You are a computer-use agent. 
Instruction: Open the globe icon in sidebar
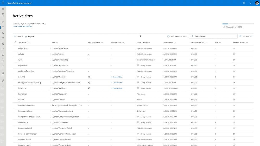3,14
